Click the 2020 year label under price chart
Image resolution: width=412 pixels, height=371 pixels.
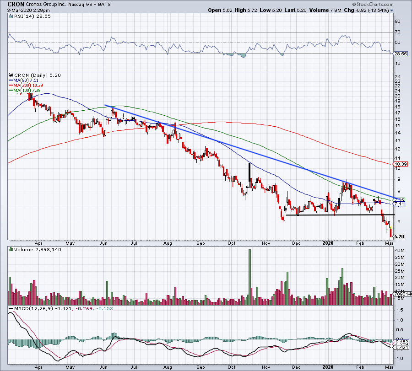pyautogui.click(x=328, y=243)
